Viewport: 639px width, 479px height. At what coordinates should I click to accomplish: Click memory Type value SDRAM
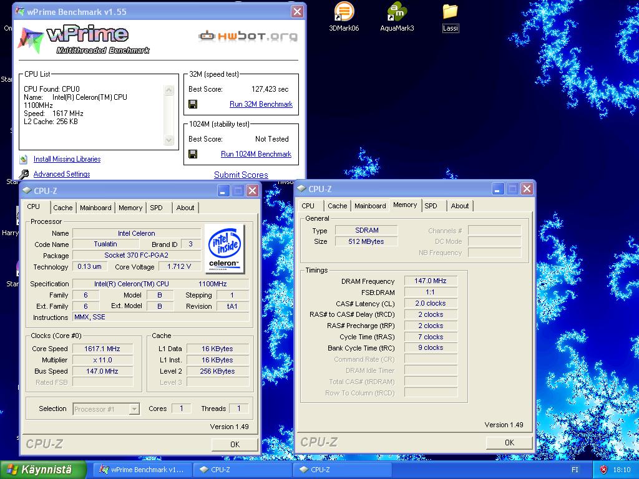(366, 231)
